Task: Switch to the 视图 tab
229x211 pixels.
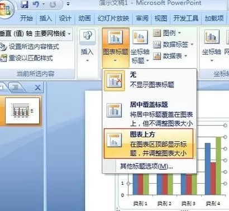Action: click(161, 18)
